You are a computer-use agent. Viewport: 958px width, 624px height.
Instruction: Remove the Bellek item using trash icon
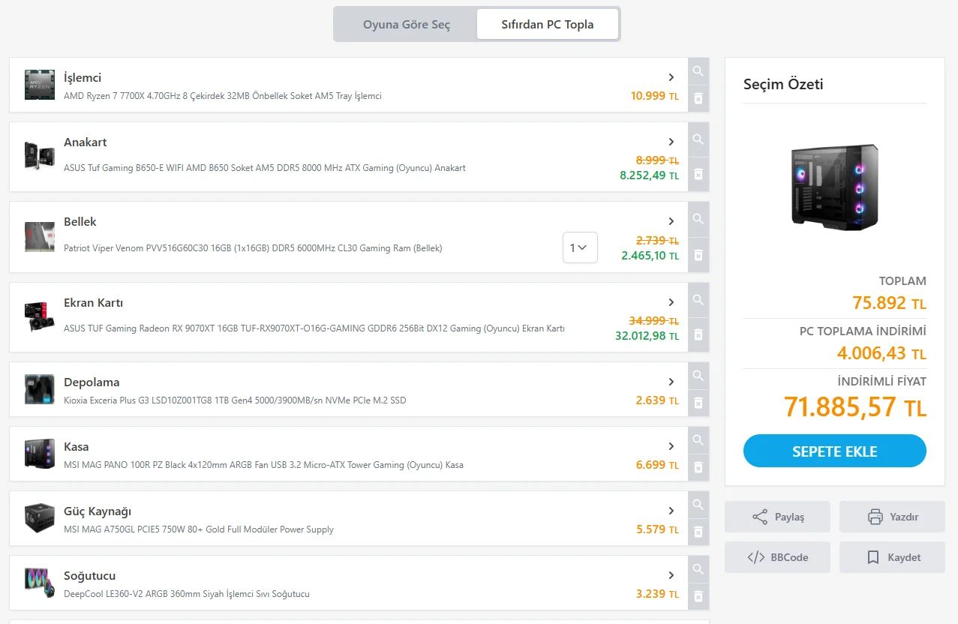[698, 254]
